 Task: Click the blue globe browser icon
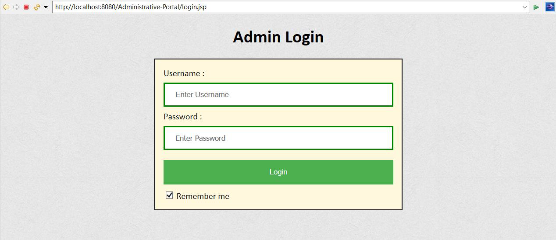click(549, 7)
